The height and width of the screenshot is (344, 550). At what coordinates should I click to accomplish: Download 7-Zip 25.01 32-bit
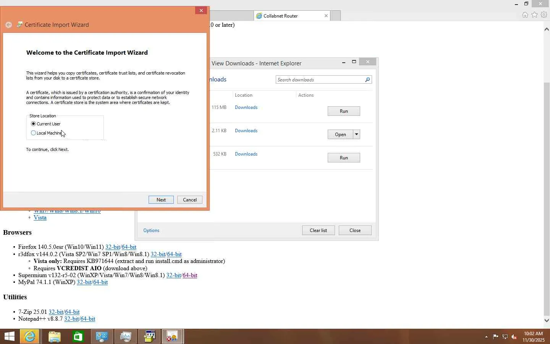click(x=56, y=312)
